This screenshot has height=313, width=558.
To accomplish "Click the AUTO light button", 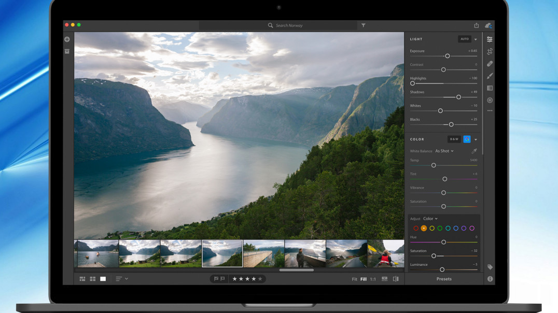I will 465,39.
